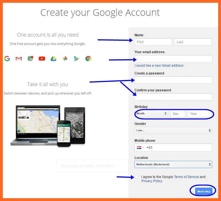Open the birthday Month dropdown
The width and height of the screenshot is (221, 201).
click(151, 114)
